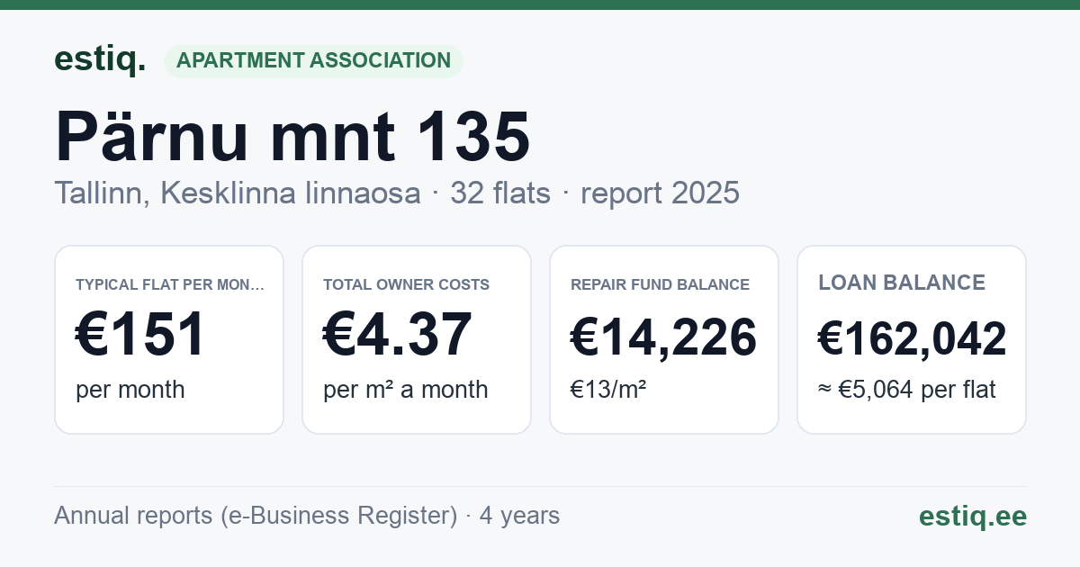Image resolution: width=1080 pixels, height=567 pixels.
Task: Open the Total owner costs card
Action: [x=417, y=339]
